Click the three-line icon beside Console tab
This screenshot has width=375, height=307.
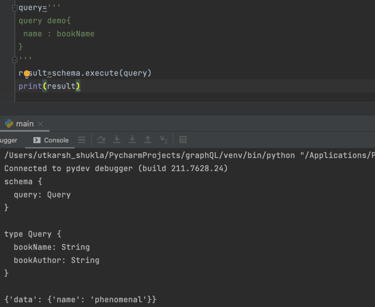coord(82,140)
